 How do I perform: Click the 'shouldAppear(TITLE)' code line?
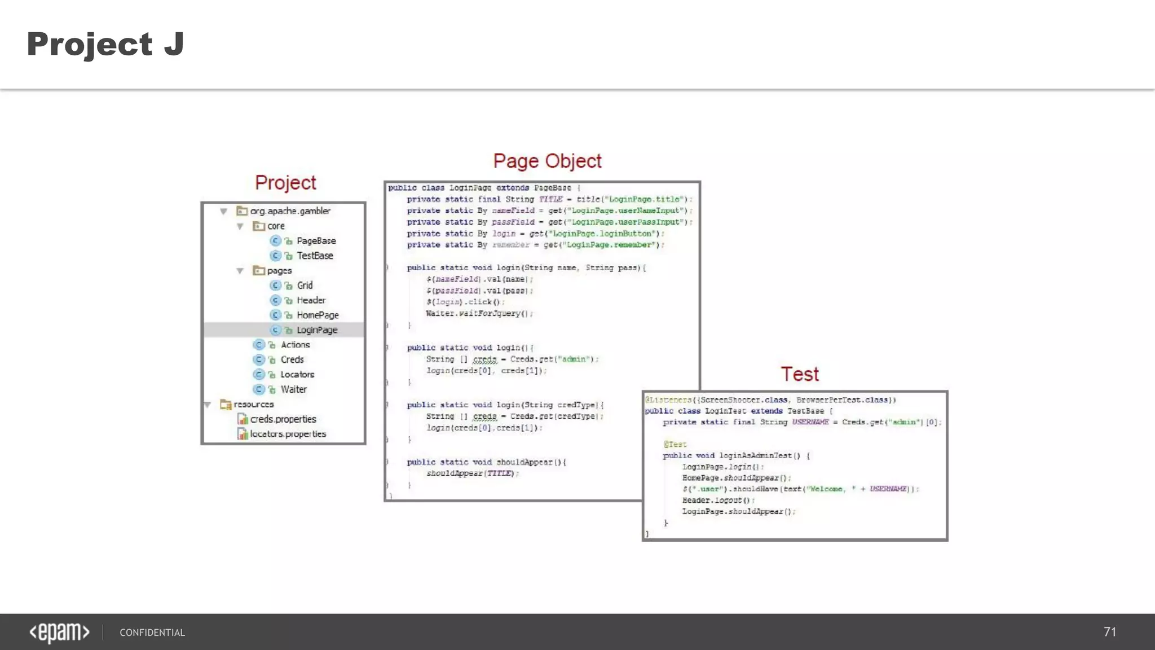coord(473,473)
